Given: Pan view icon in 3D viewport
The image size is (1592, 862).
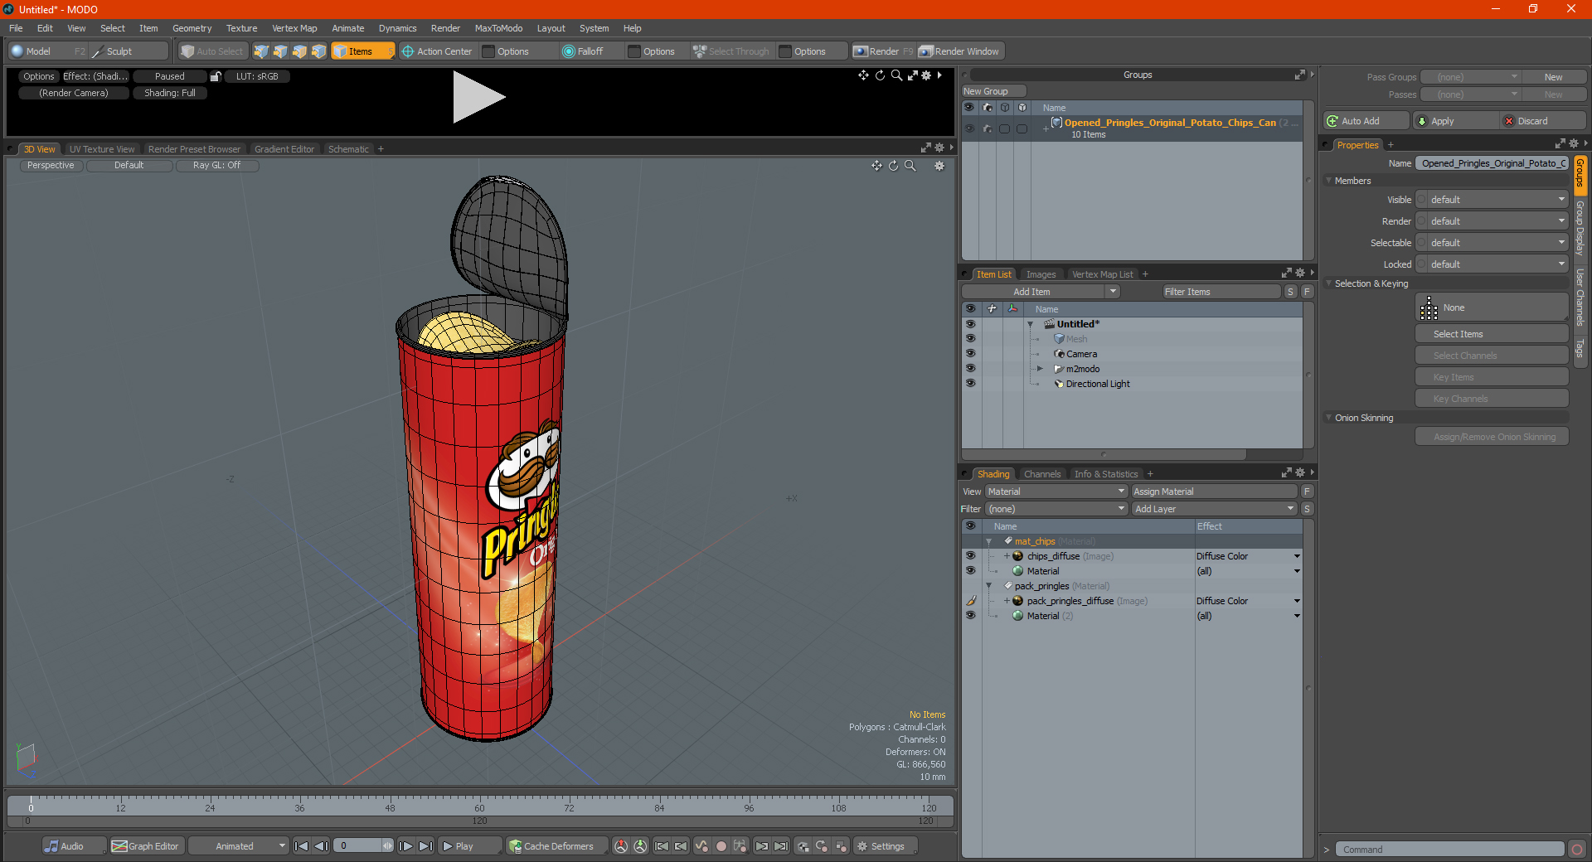Looking at the screenshot, I should (x=876, y=166).
